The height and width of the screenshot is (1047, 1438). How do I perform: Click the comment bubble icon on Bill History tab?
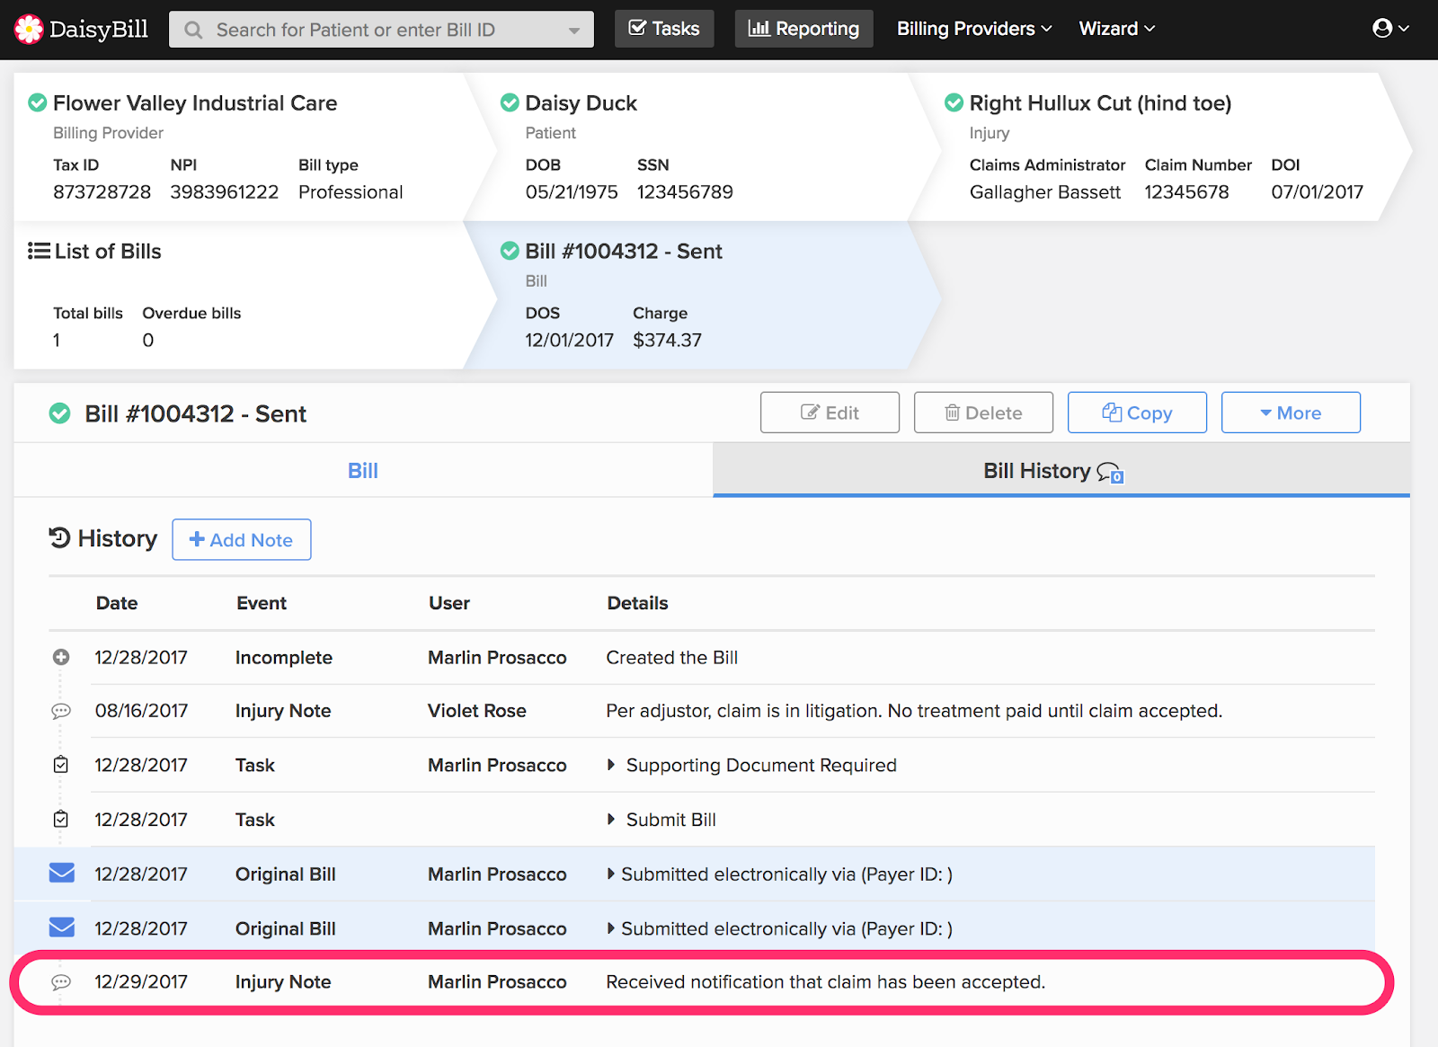[1110, 473]
